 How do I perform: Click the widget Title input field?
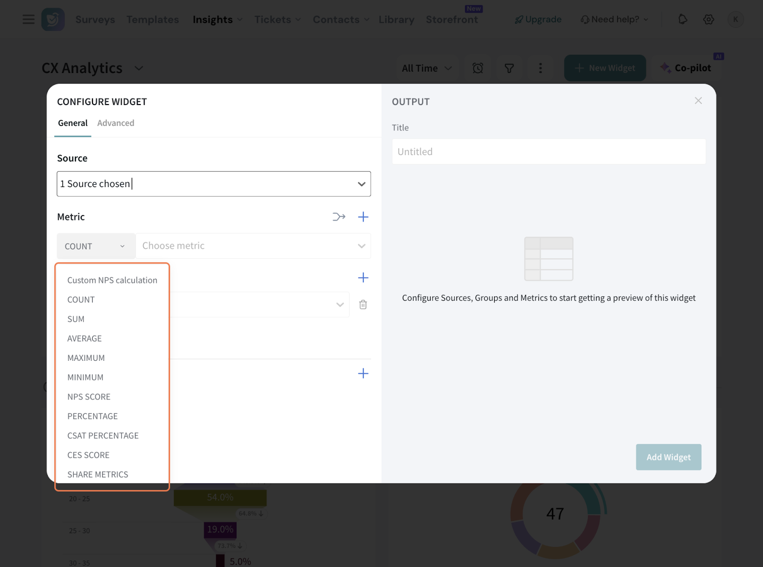(548, 152)
